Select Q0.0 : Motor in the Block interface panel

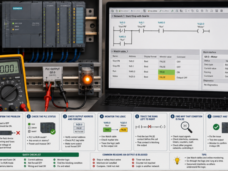(211, 57)
